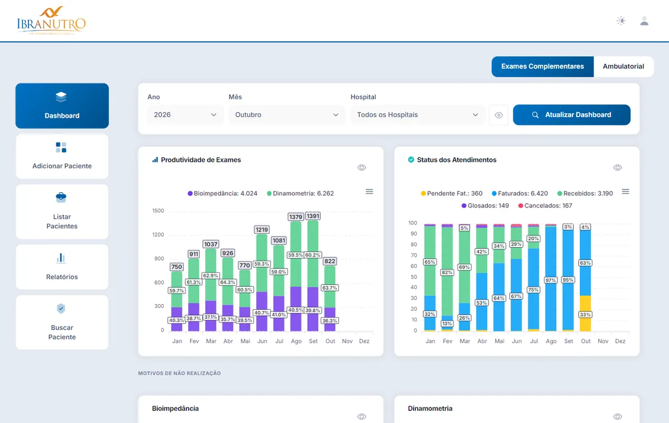Click the Atualizar Dashboard button
The width and height of the screenshot is (669, 423).
click(571, 115)
